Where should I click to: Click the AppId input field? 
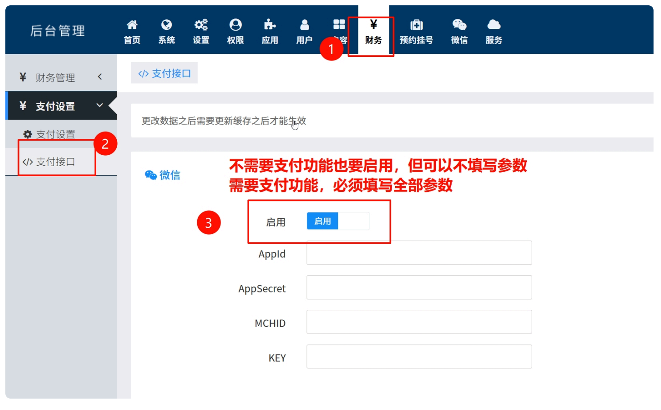tap(419, 253)
